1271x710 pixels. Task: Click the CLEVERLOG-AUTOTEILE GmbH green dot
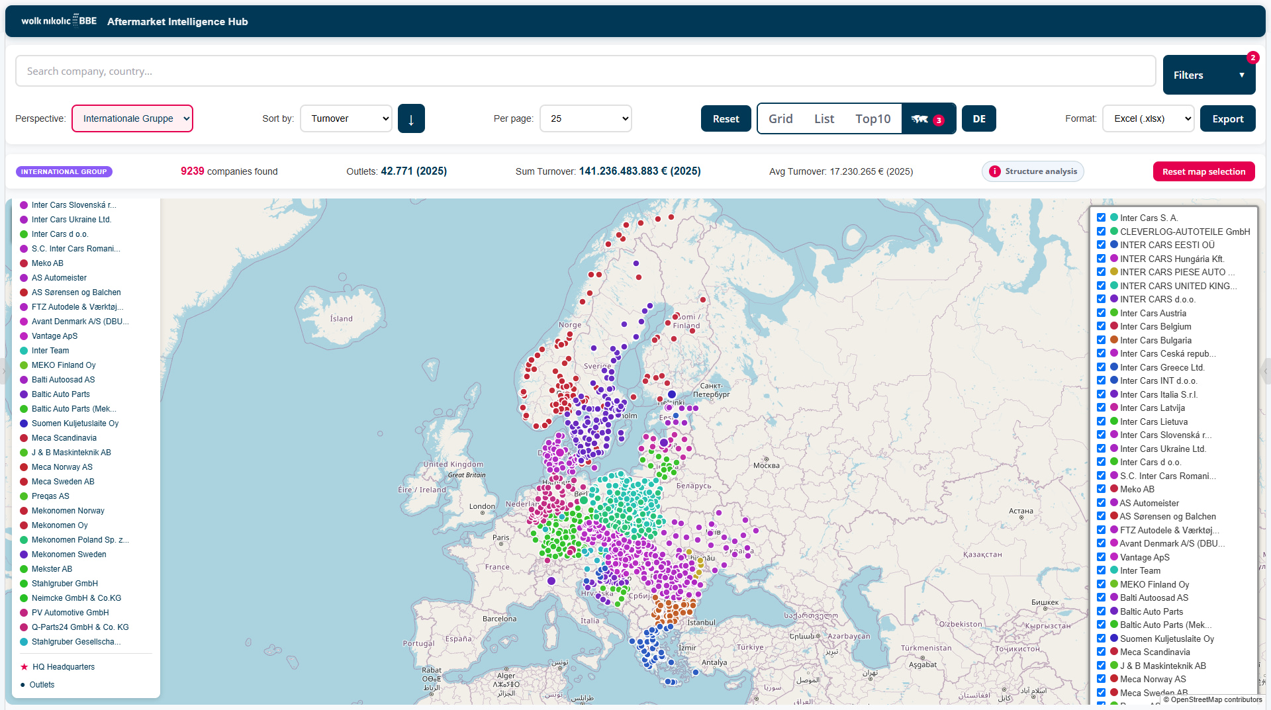[x=1114, y=231]
